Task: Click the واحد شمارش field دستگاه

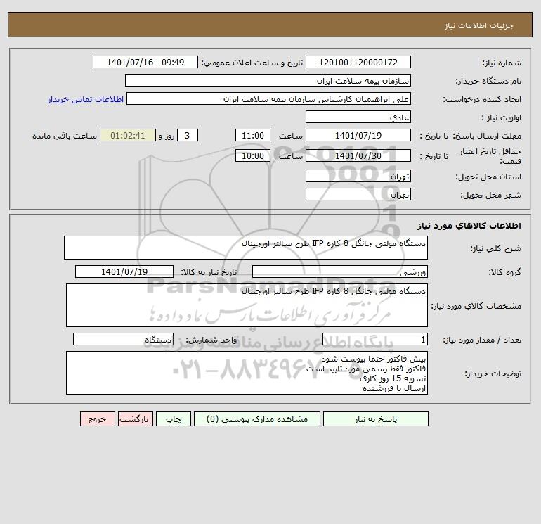Action: 123,340
